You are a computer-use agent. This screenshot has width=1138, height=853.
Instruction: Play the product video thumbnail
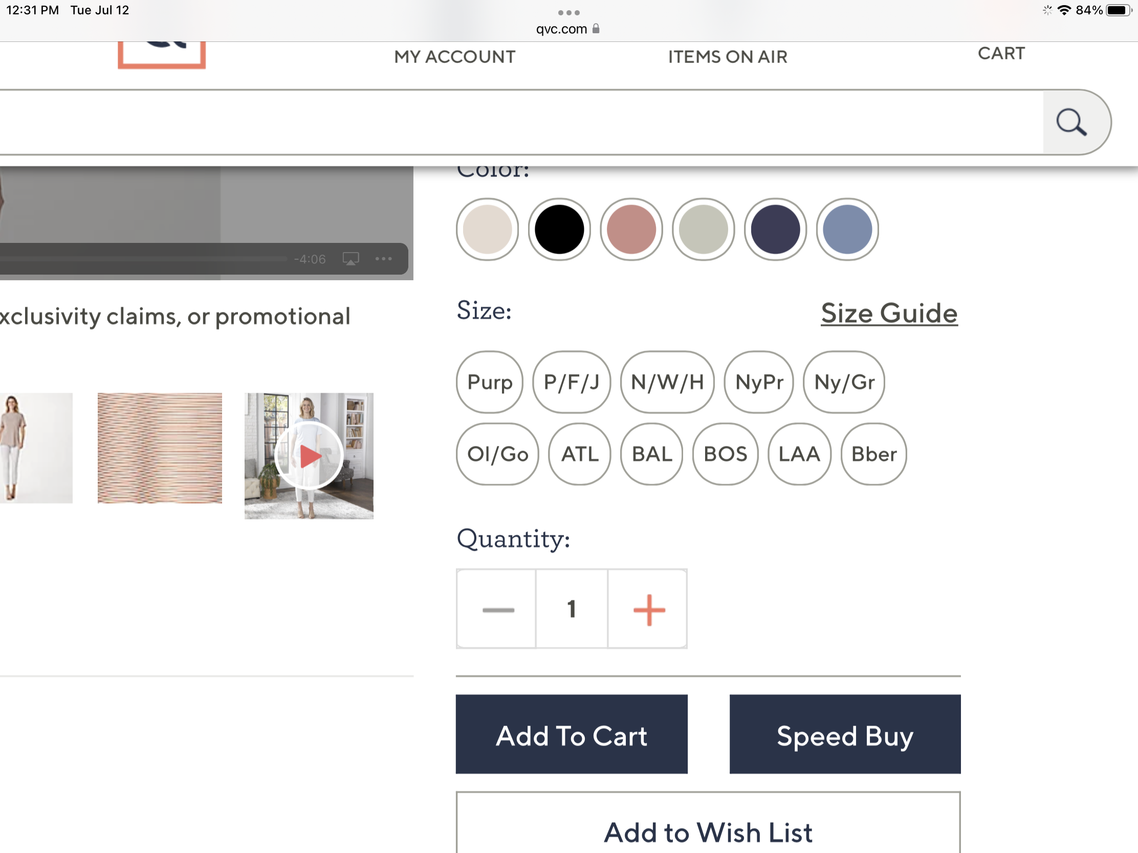coord(309,456)
